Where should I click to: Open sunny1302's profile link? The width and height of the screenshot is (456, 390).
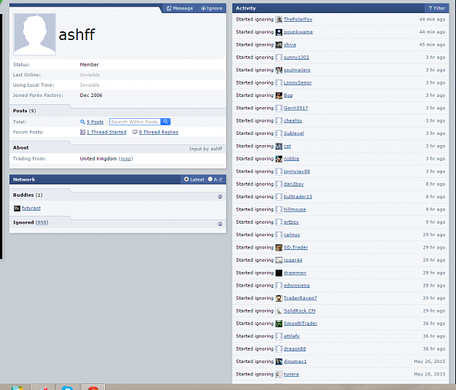pyautogui.click(x=296, y=58)
